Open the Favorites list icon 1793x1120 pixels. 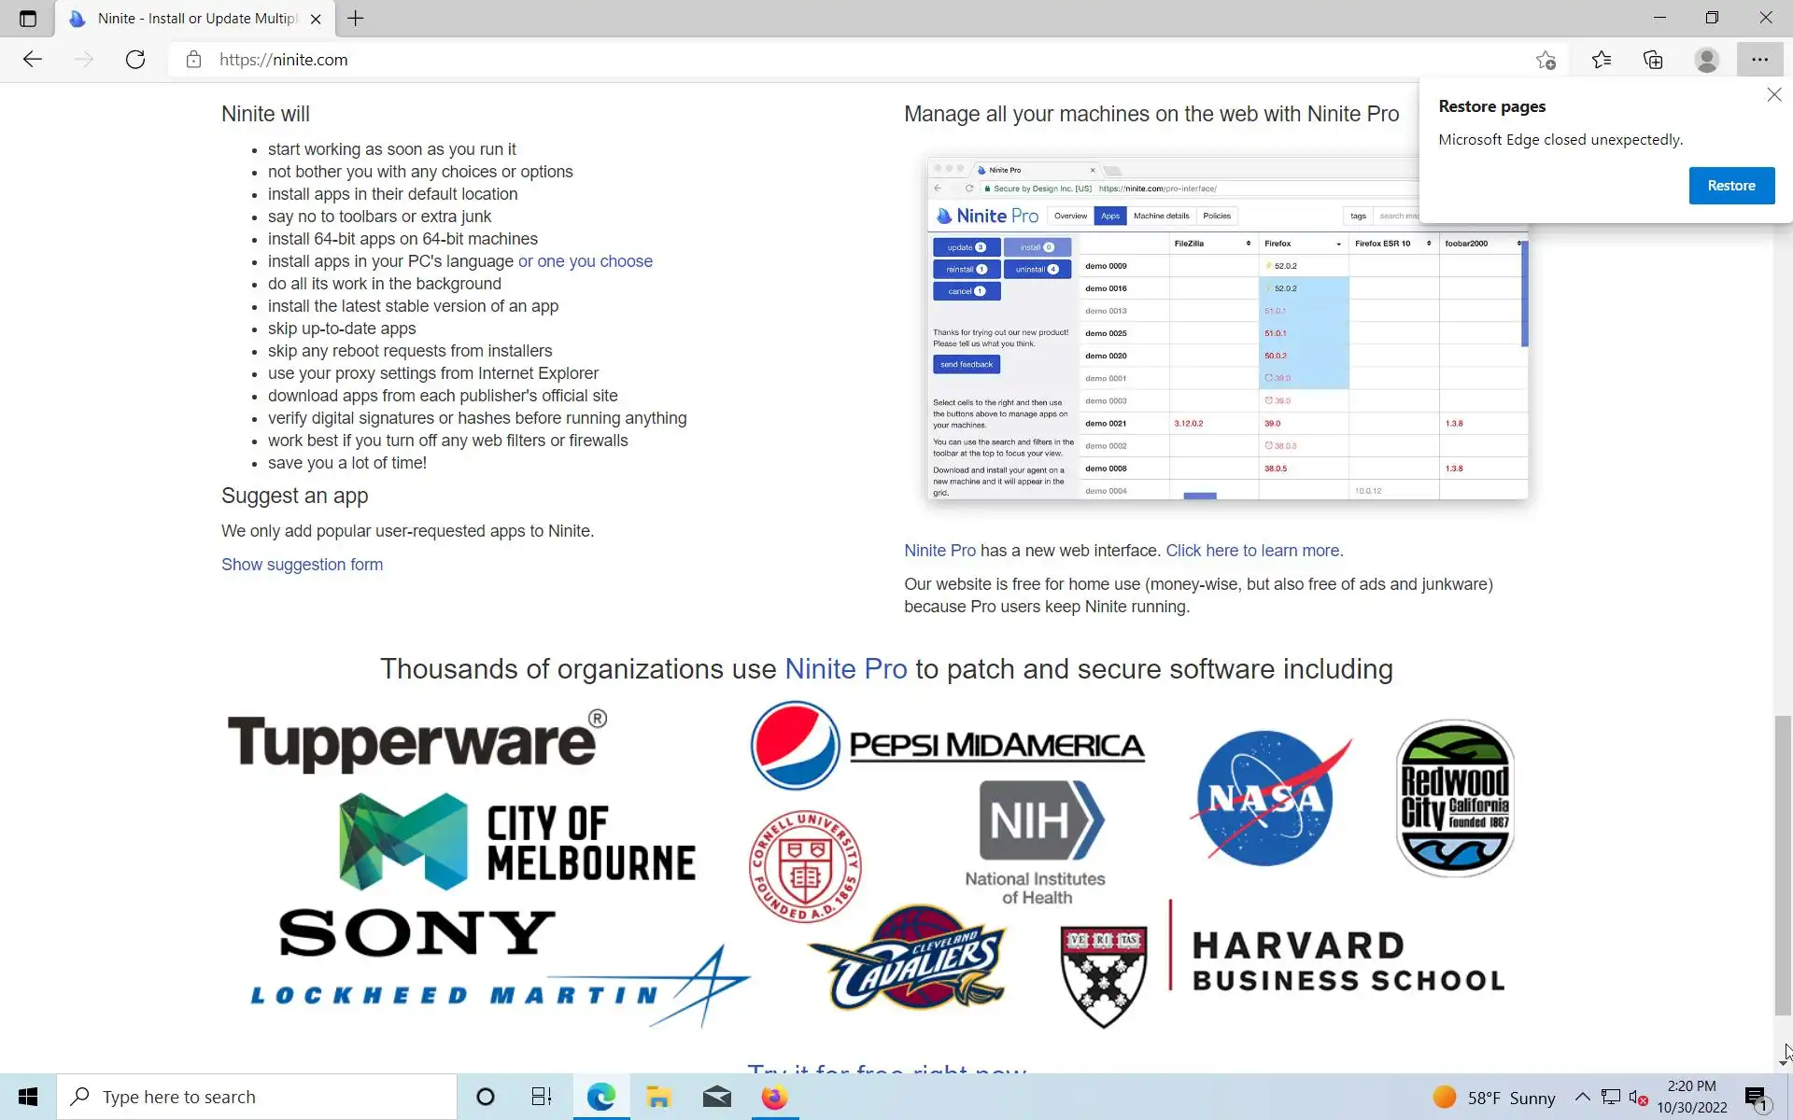[x=1602, y=60]
